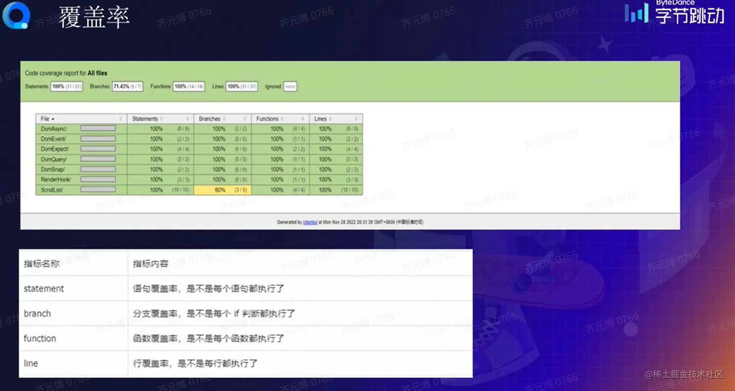This screenshot has width=735, height=391.
Task: Sort by the Branches column header
Action: 223,119
